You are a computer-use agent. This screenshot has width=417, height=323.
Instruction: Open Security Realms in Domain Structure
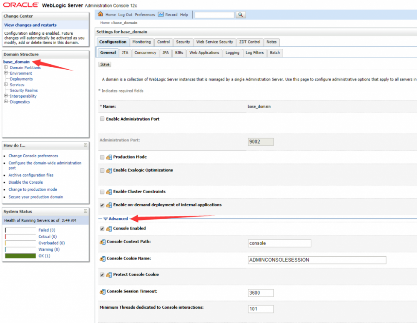[x=24, y=91]
